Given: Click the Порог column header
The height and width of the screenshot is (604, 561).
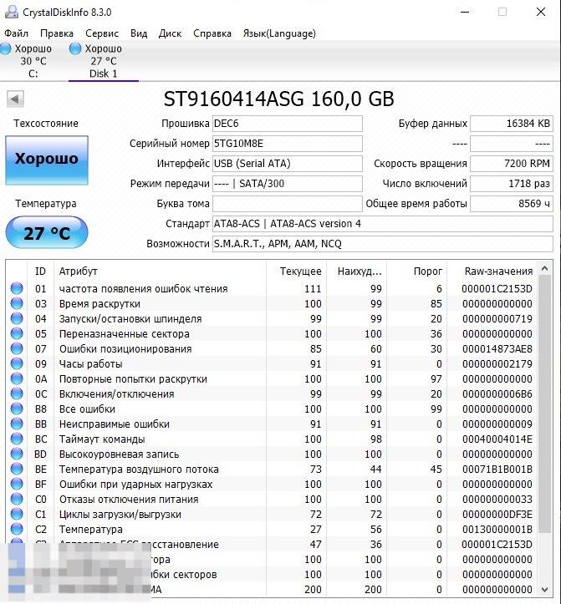Looking at the screenshot, I should click(x=417, y=272).
